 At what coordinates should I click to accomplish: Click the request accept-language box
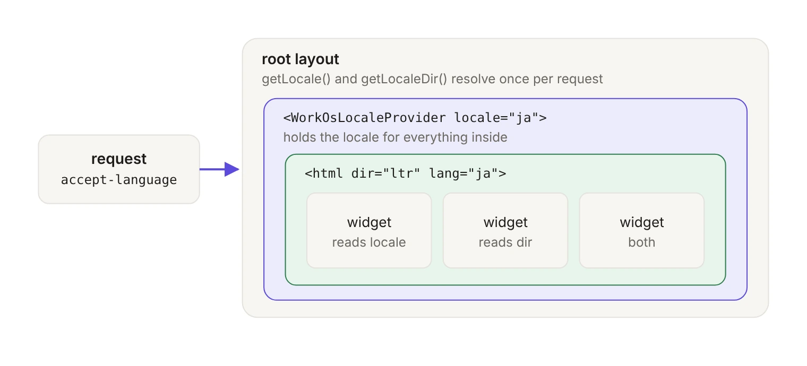119,169
